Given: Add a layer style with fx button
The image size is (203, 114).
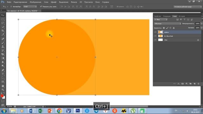Looking at the screenshot, I should click(x=179, y=84).
